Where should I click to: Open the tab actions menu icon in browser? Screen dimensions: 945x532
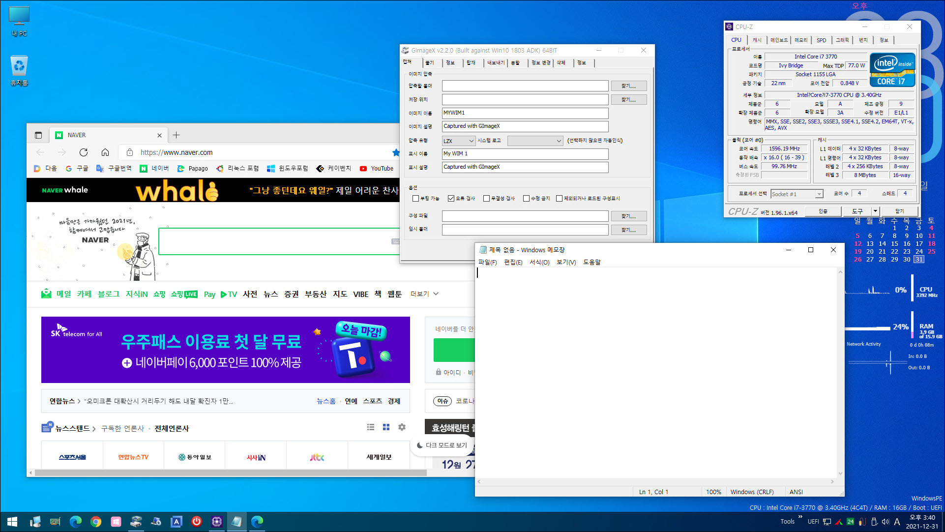38,135
